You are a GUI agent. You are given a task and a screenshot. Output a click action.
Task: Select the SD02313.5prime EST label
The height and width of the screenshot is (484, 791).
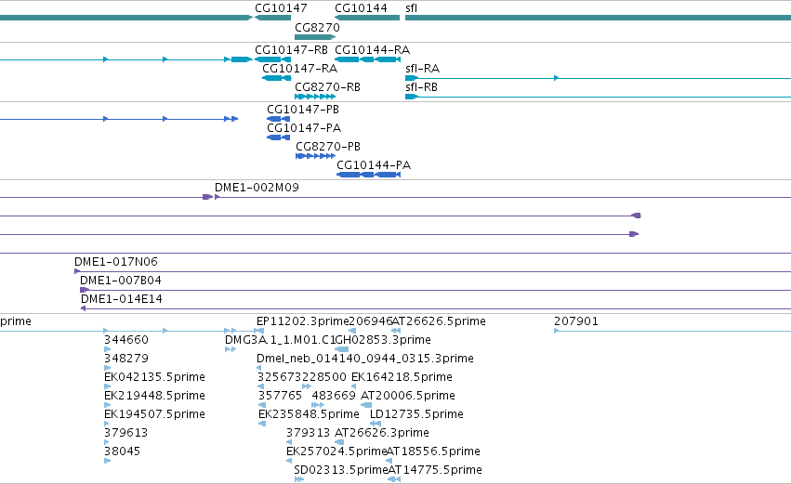pyautogui.click(x=341, y=470)
